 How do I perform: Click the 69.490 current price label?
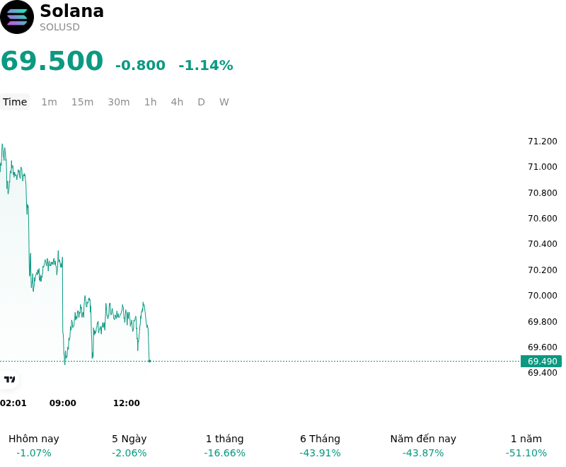(541, 361)
